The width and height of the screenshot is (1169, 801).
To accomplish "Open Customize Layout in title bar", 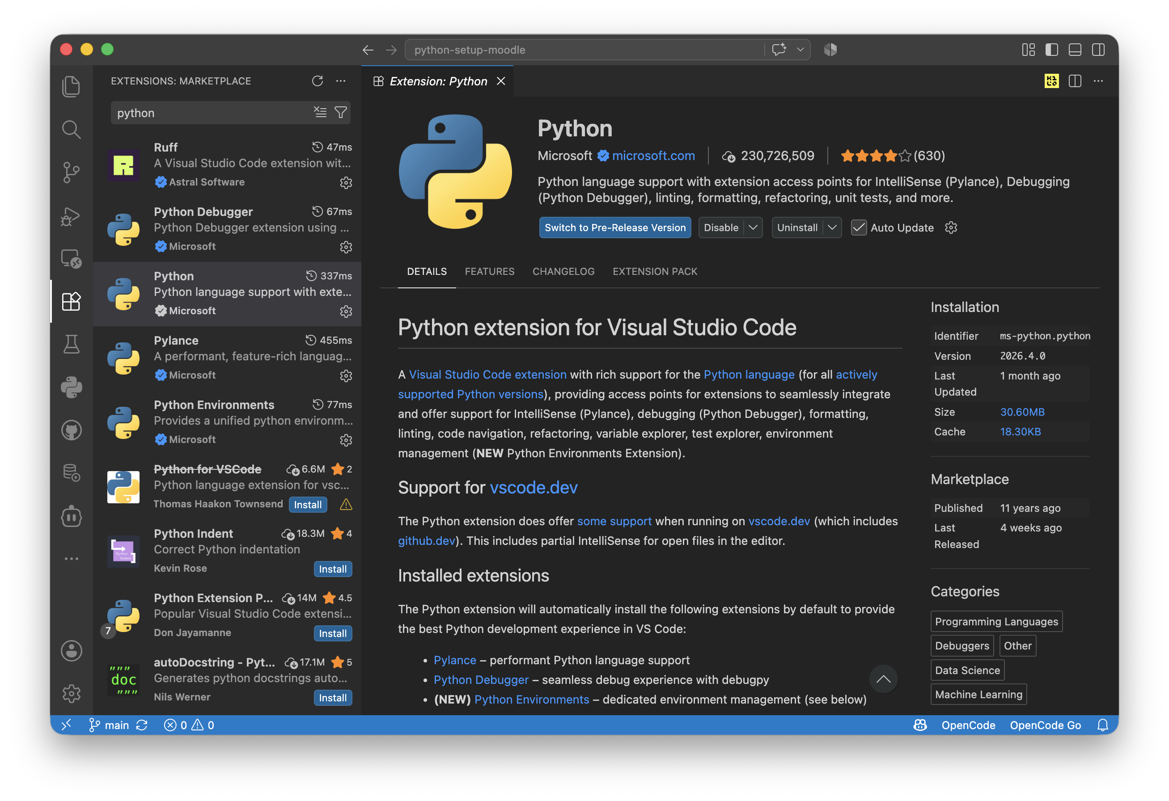I will (x=1029, y=50).
